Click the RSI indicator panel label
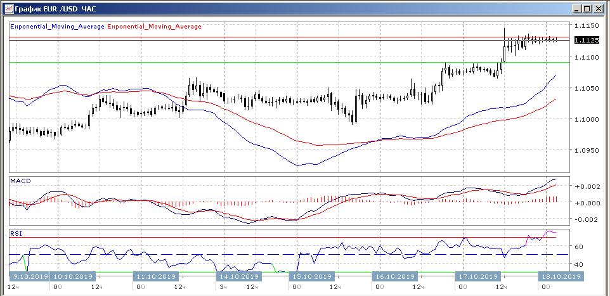The width and height of the screenshot is (610, 296). pyautogui.click(x=16, y=233)
